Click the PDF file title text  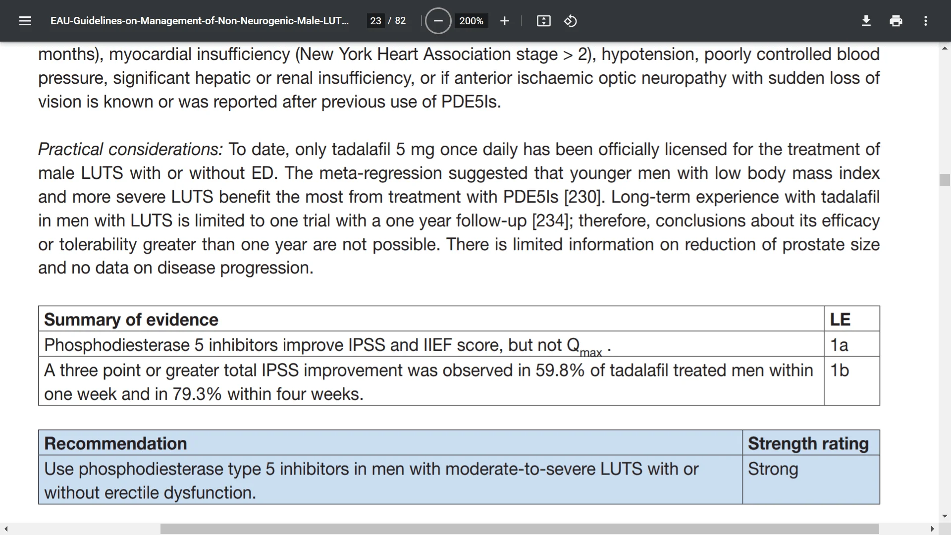click(x=200, y=21)
